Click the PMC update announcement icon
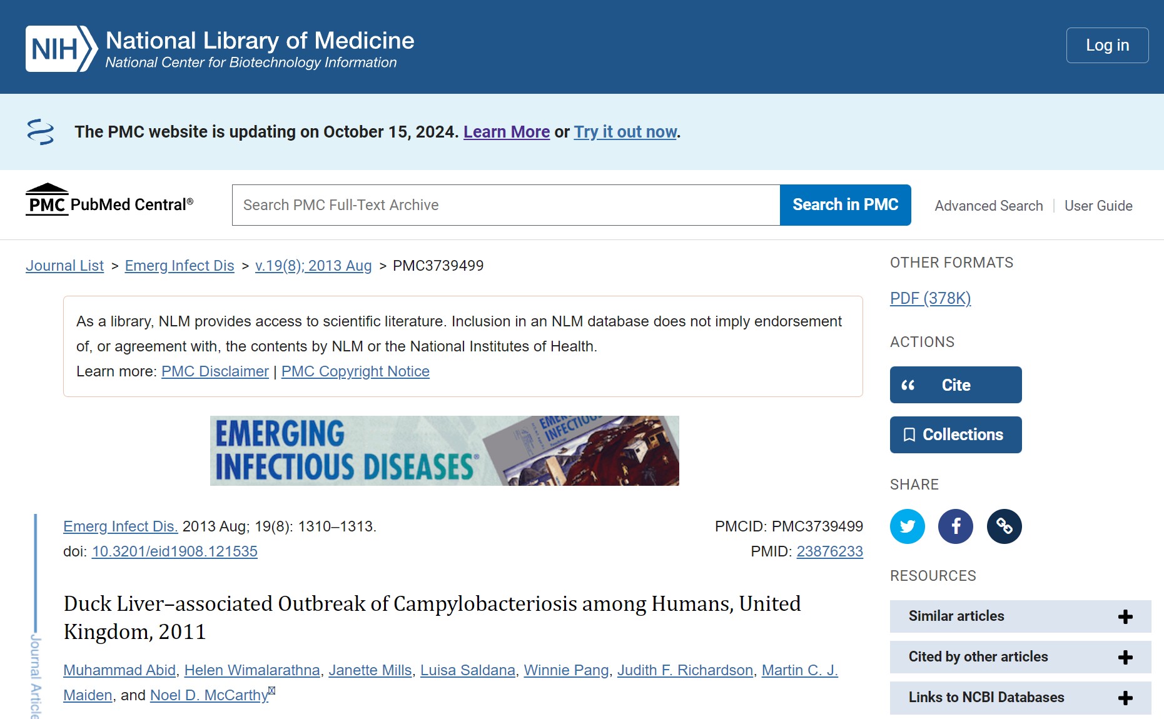This screenshot has width=1164, height=719. pos(41,132)
